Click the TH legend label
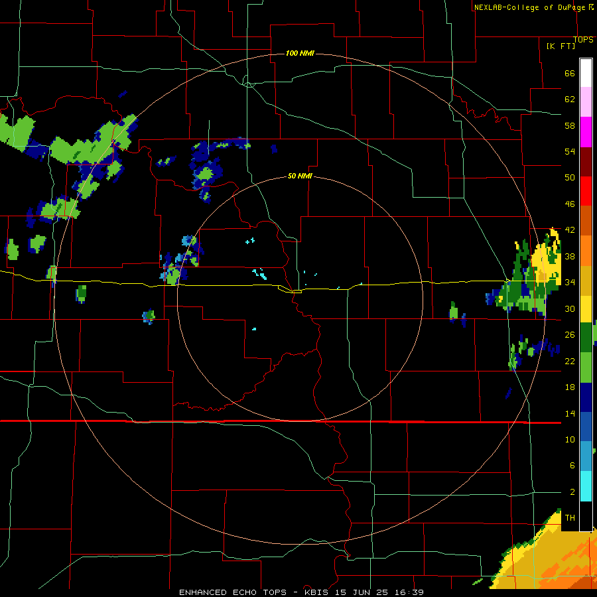597x597 pixels. 570,518
